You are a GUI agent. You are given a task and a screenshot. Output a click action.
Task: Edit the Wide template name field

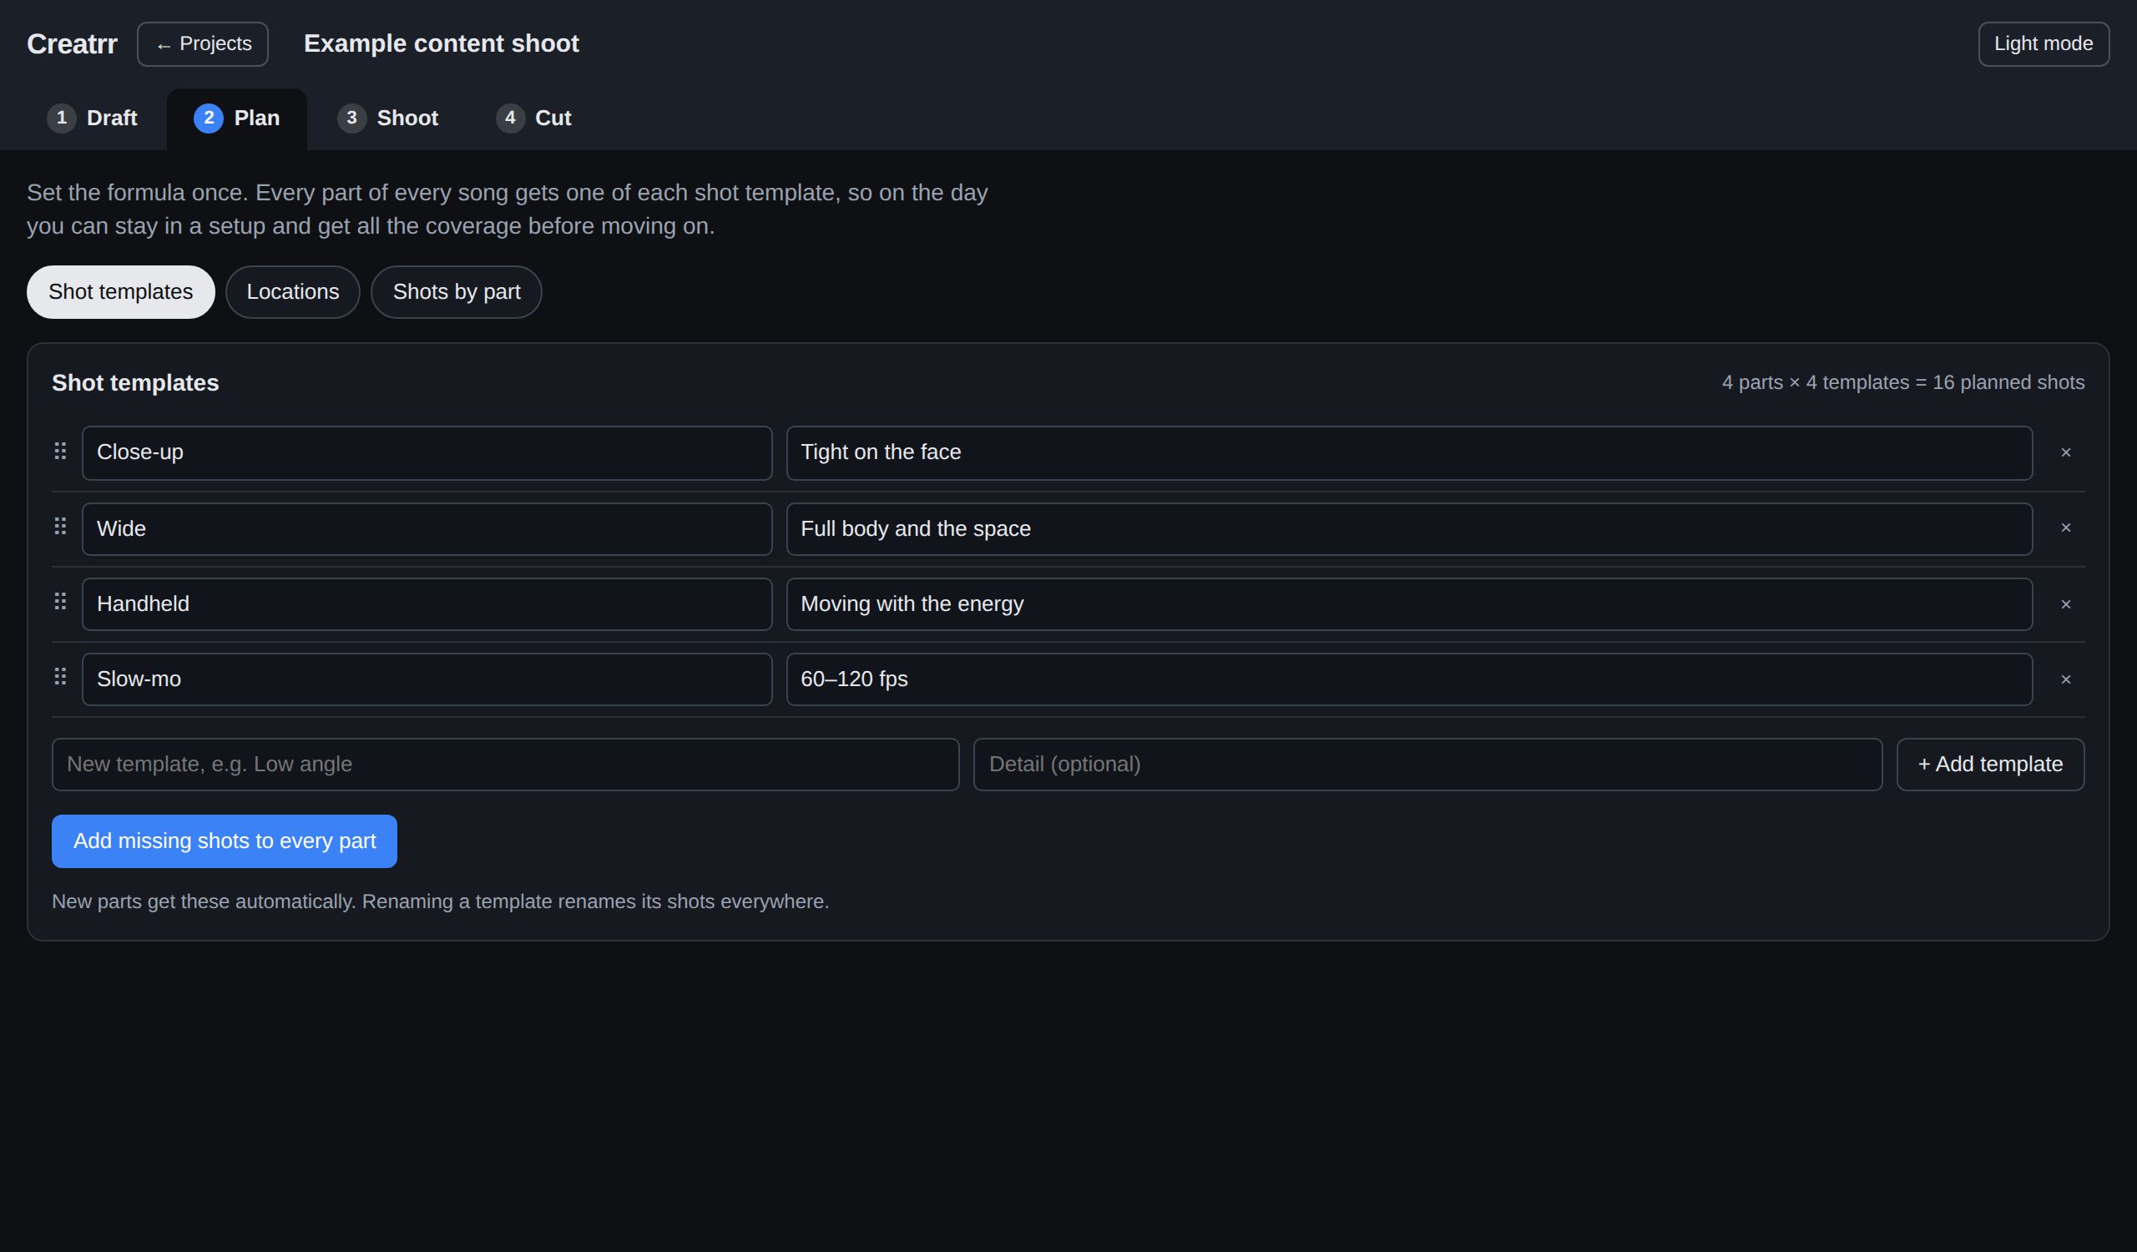tap(427, 529)
